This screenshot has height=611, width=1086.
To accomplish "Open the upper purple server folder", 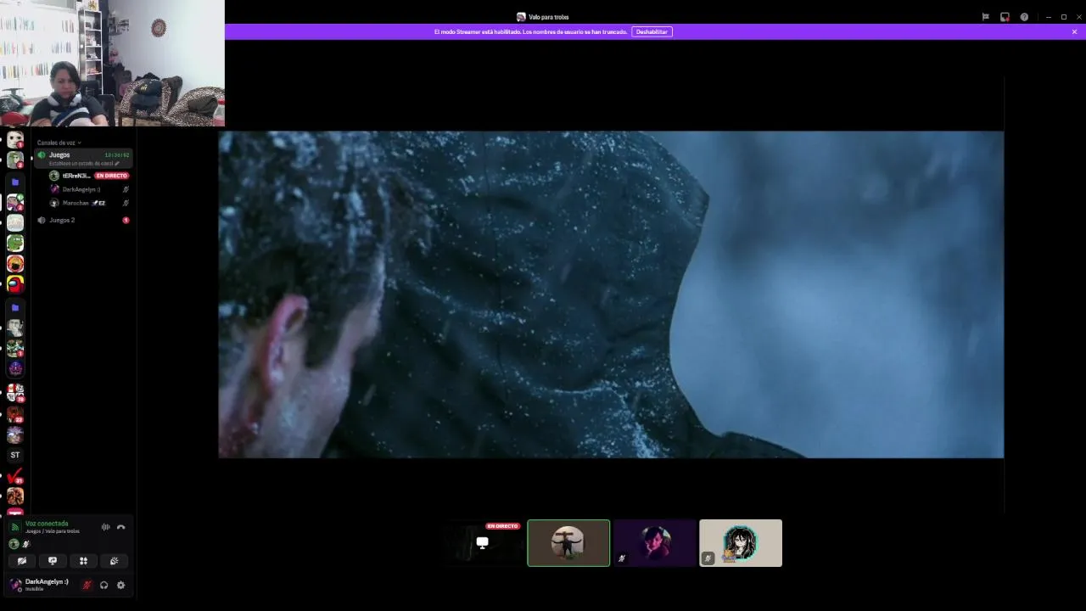I will click(x=15, y=182).
